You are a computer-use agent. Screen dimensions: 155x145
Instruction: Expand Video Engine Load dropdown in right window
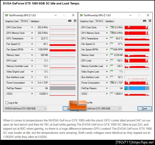pyautogui.click(x=107, y=72)
